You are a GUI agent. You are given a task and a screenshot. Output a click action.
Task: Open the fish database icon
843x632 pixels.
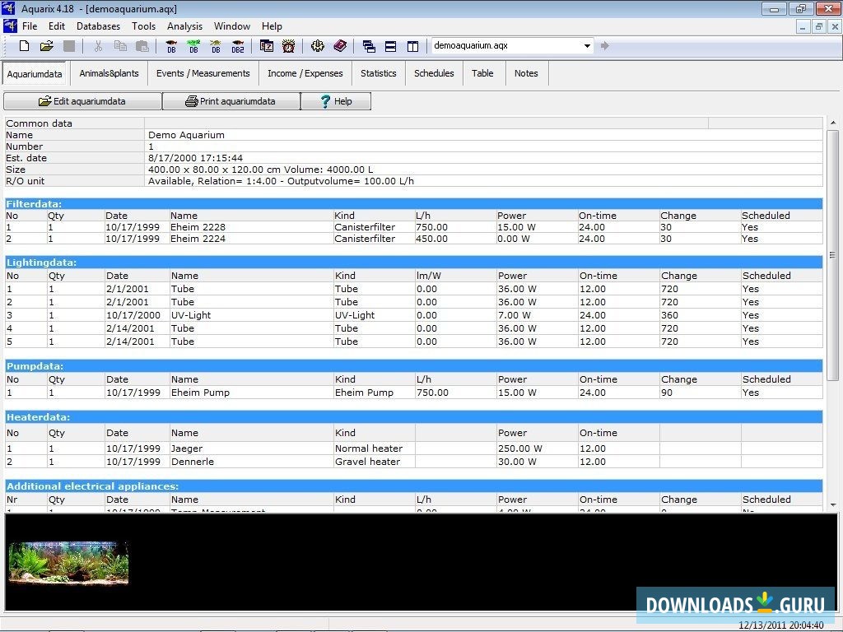(171, 46)
